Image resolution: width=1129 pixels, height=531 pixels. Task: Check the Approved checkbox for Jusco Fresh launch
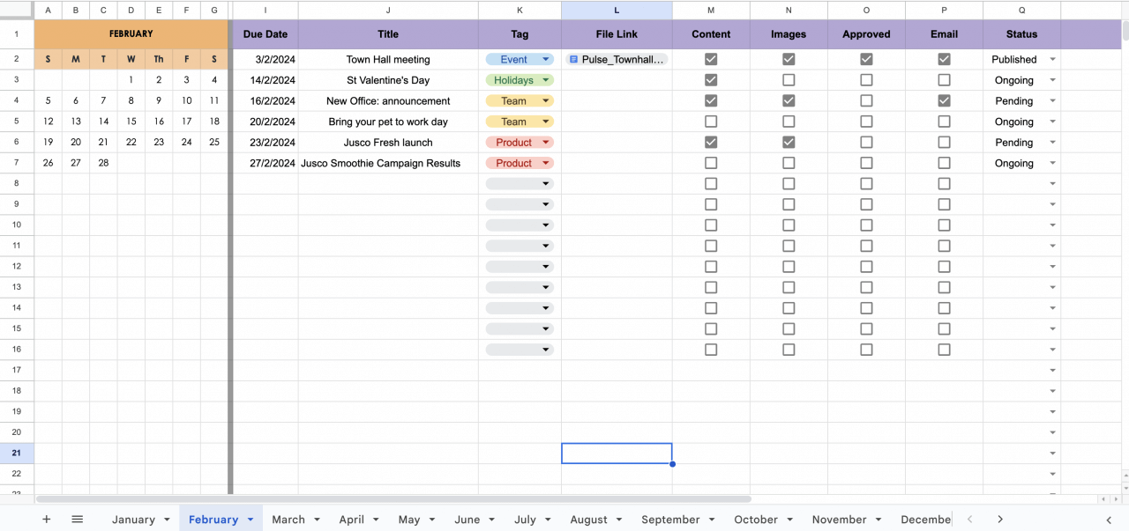(866, 142)
